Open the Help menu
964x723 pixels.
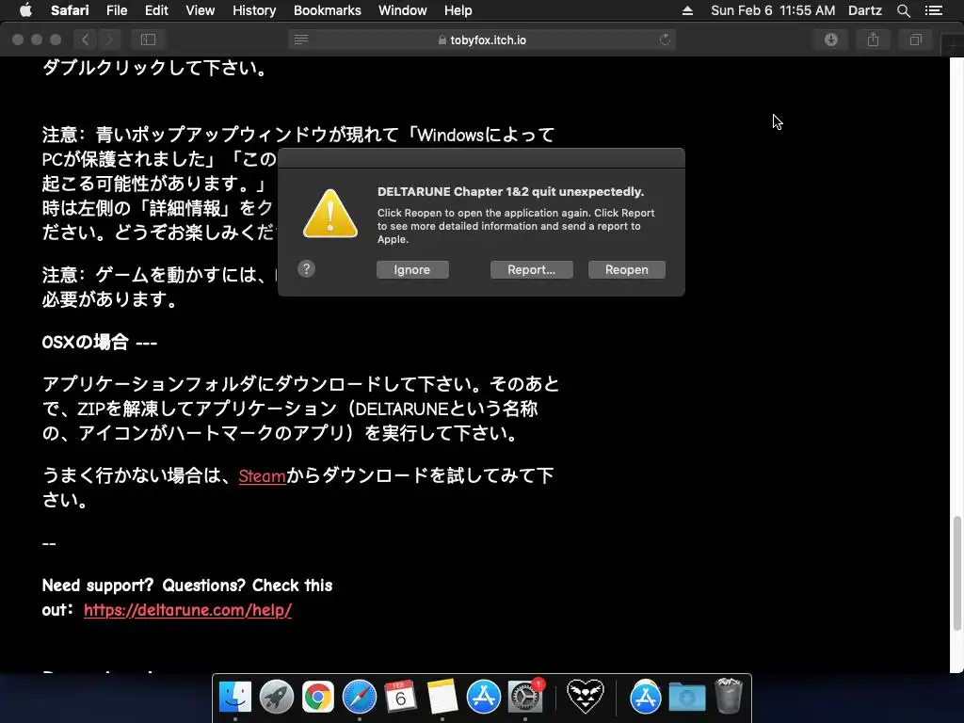(x=458, y=10)
